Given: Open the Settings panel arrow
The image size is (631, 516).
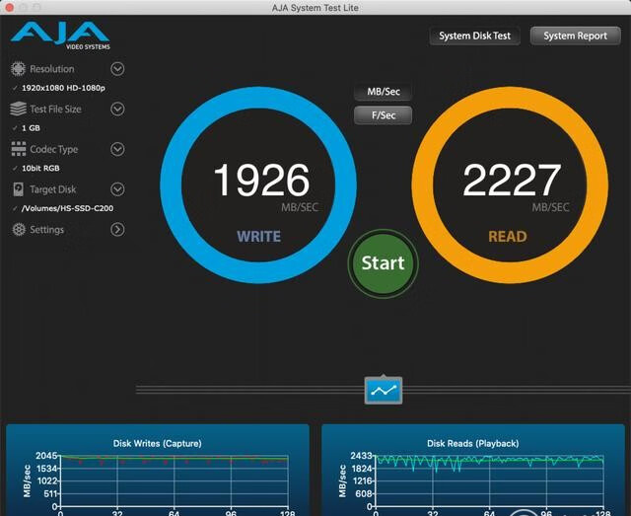Looking at the screenshot, I should (117, 230).
